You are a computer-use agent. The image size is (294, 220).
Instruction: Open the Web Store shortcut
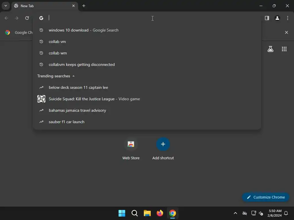tap(131, 148)
